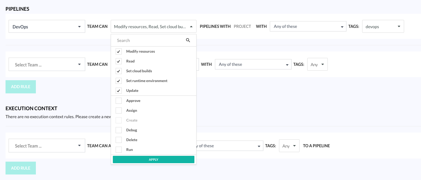Check the Delete permission box
The image size is (421, 180).
pos(119,140)
